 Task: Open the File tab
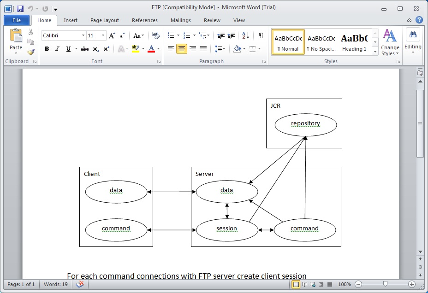[x=17, y=20]
